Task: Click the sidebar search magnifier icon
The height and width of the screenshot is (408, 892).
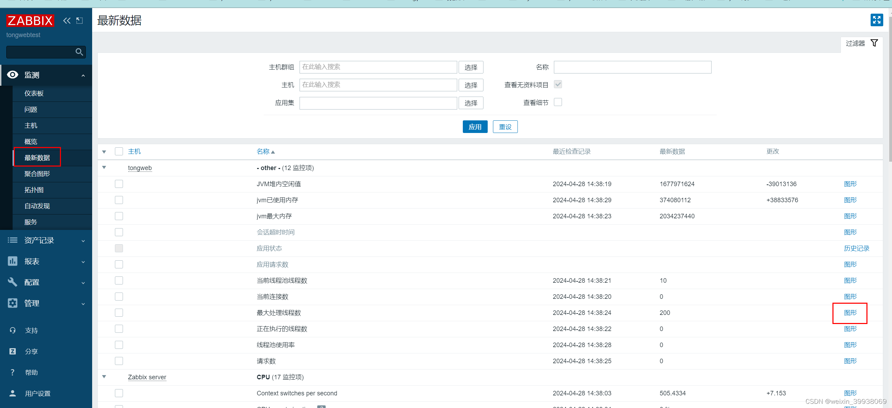Action: click(x=80, y=52)
